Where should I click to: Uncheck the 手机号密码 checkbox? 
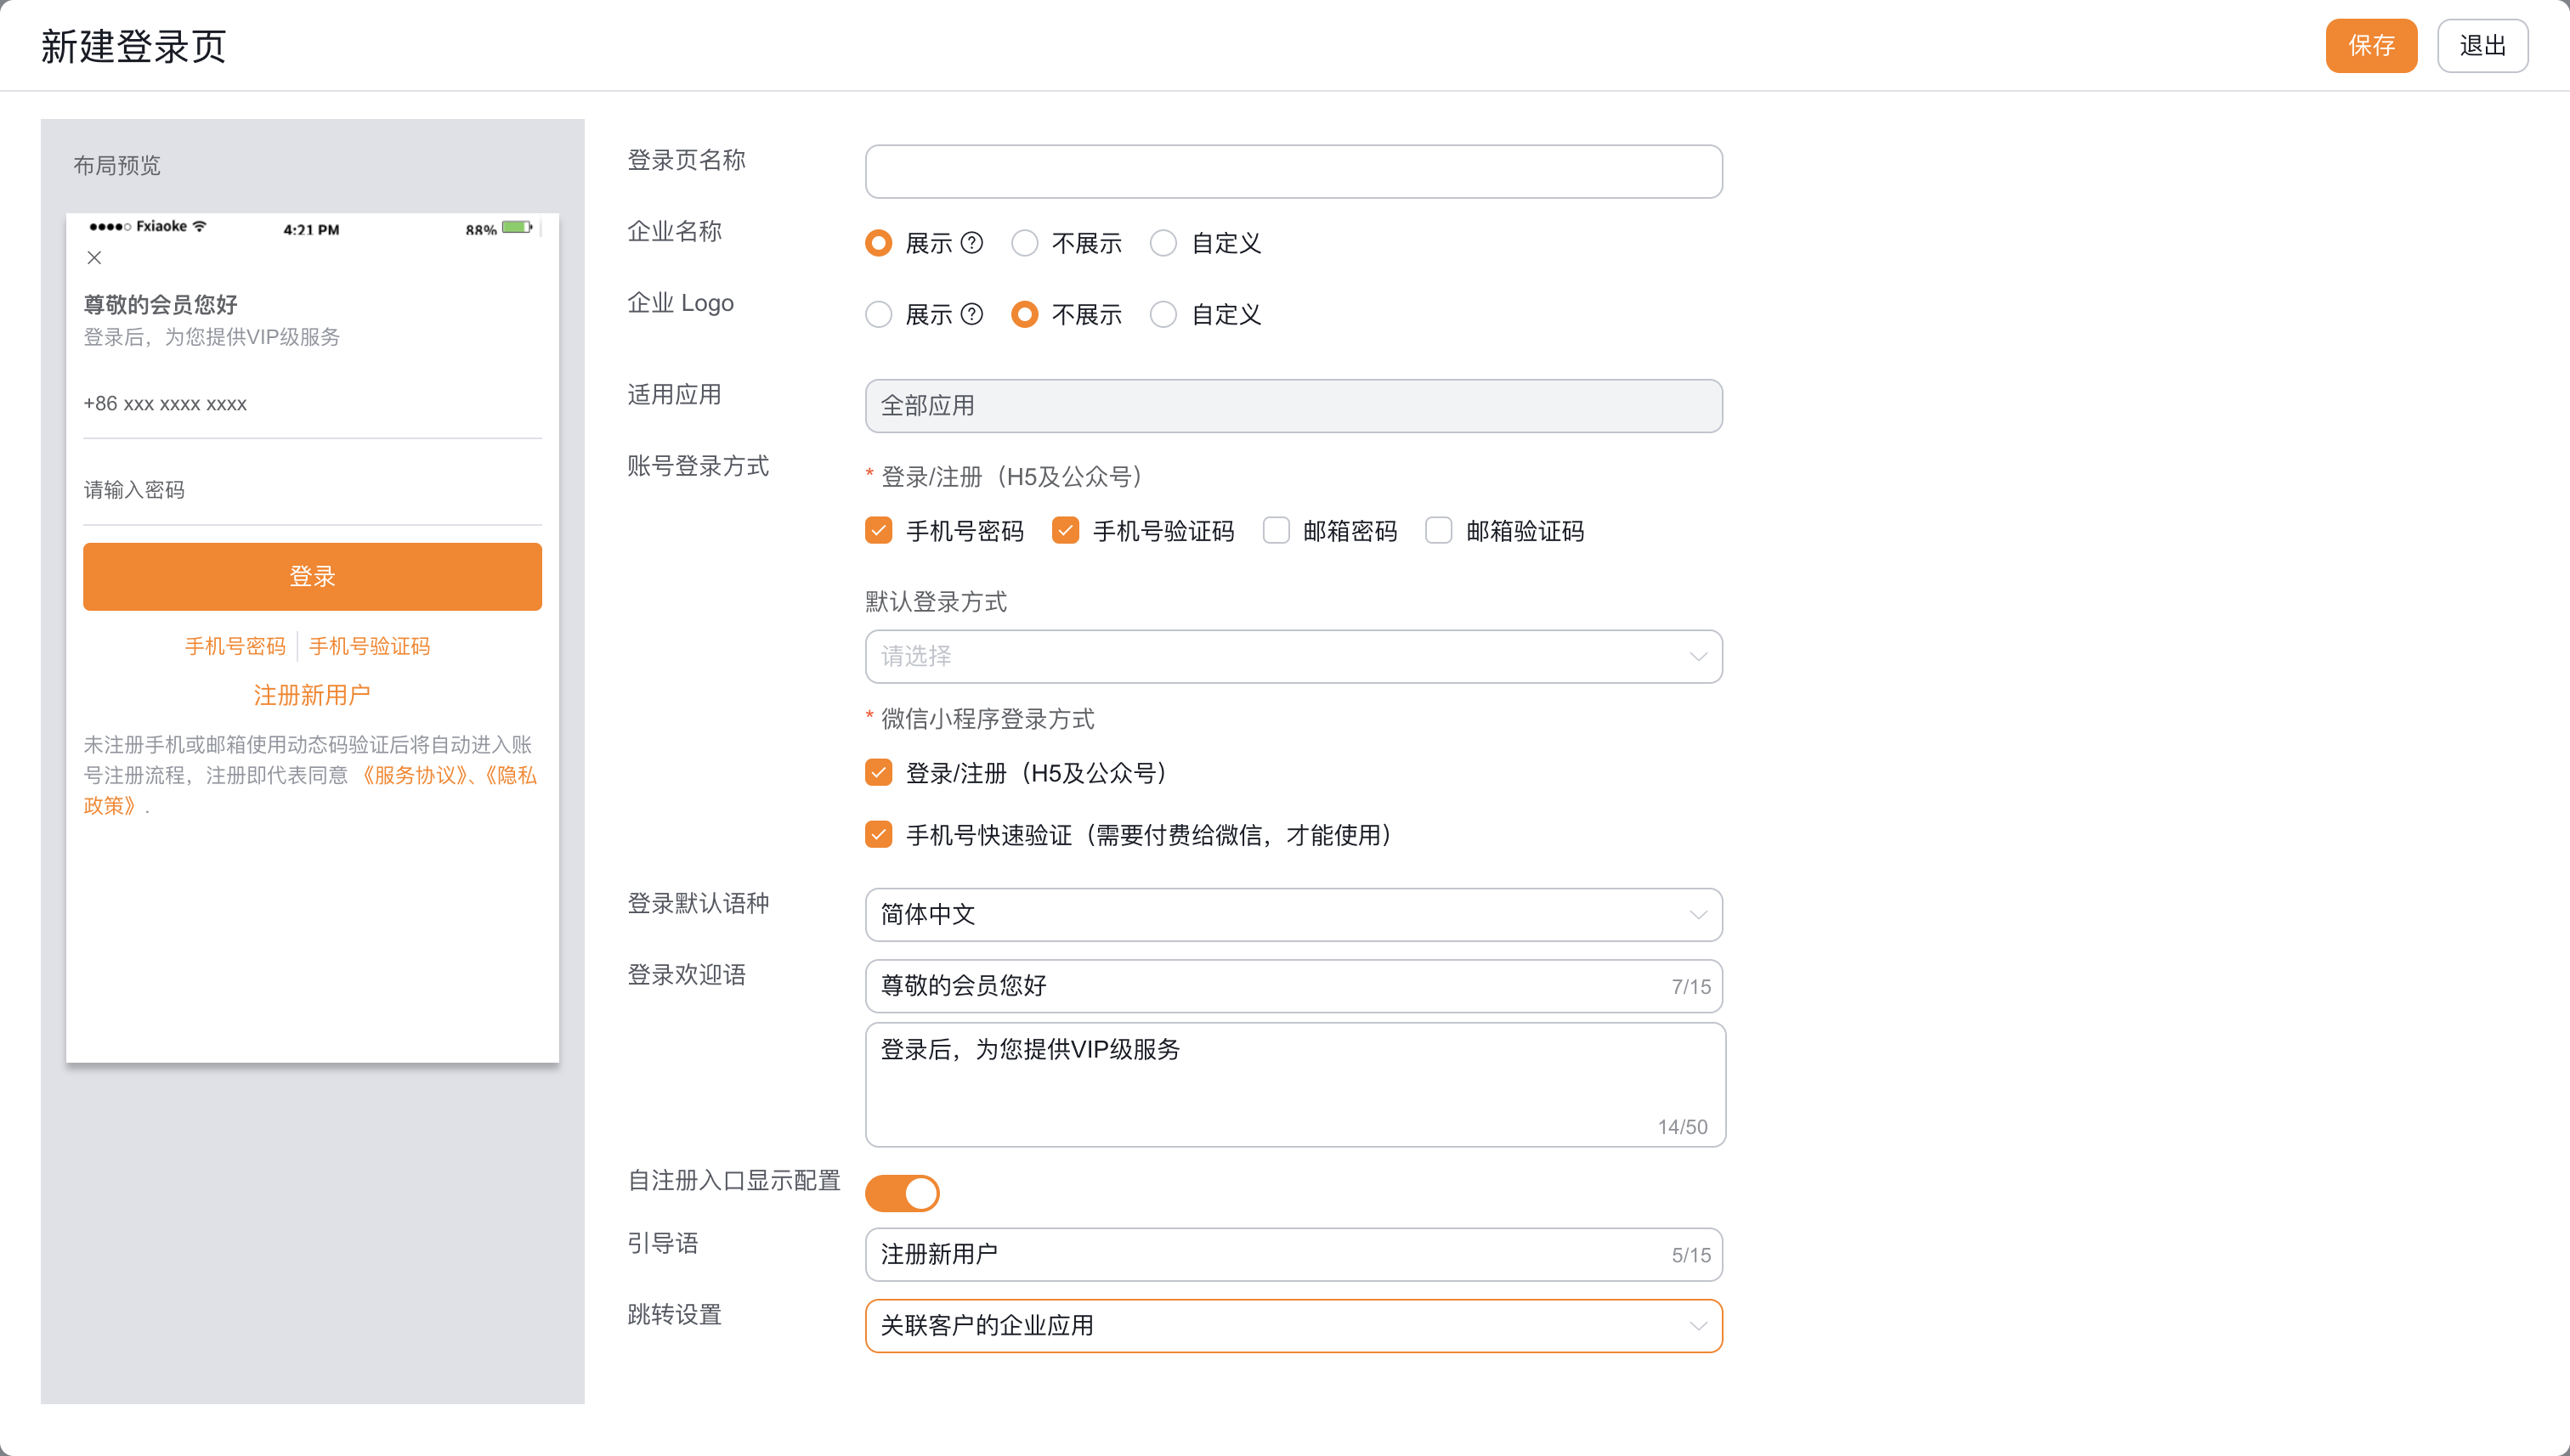[879, 531]
